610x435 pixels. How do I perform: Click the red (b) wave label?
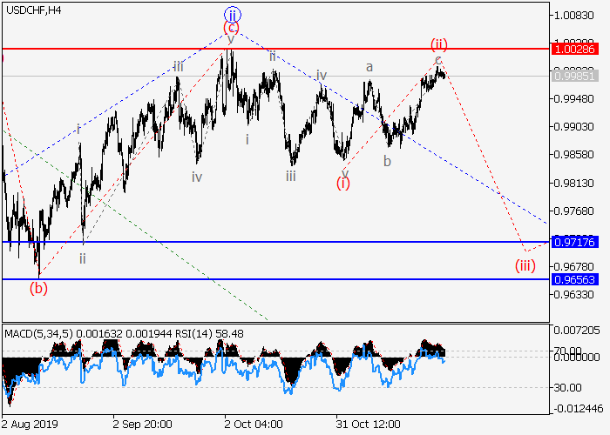click(38, 286)
